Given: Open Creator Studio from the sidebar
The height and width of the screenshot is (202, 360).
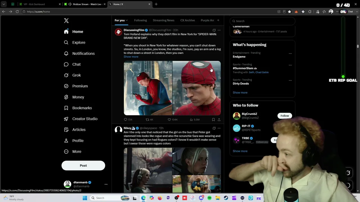Looking at the screenshot, I should 81,119.
